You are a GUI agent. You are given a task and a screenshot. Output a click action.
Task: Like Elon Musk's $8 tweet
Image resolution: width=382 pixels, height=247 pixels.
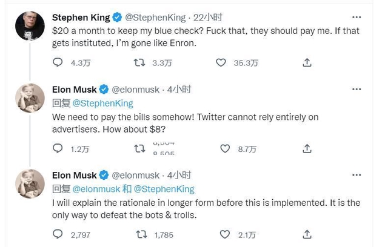click(x=225, y=148)
